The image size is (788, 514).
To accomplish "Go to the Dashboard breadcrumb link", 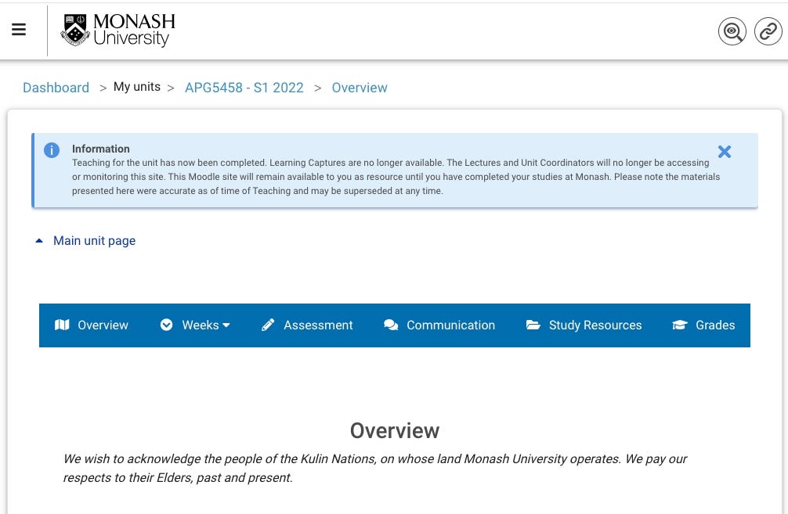I will pos(56,88).
